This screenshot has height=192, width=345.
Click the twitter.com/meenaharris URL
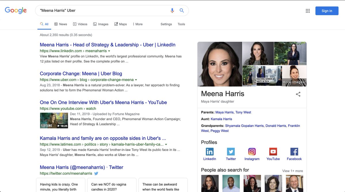(x=66, y=174)
